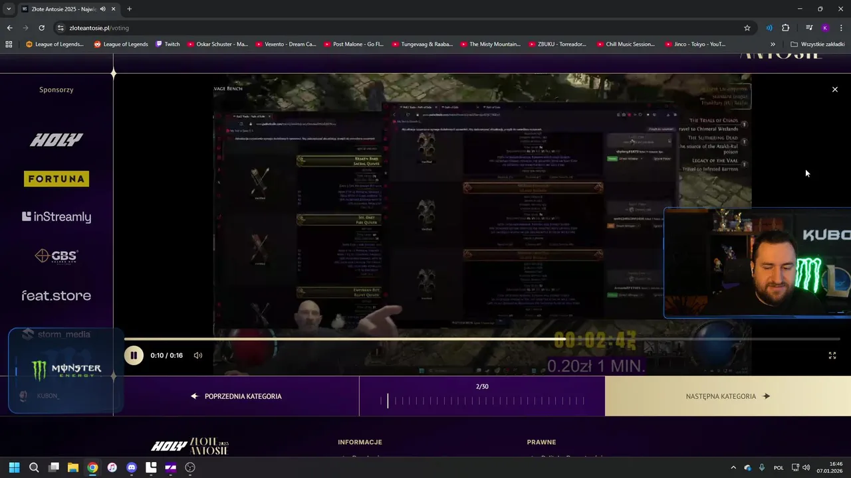Viewport: 851px width, 478px height.
Task: View site information icon in address bar
Action: (x=61, y=28)
